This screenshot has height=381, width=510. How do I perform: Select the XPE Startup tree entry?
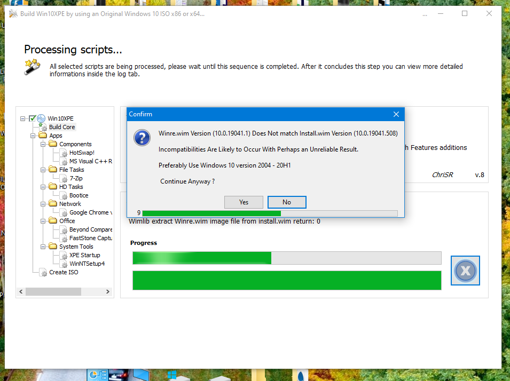[x=84, y=255]
